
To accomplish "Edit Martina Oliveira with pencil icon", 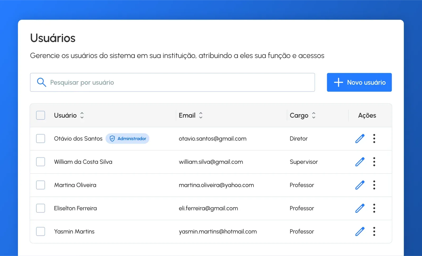I will tap(360, 185).
